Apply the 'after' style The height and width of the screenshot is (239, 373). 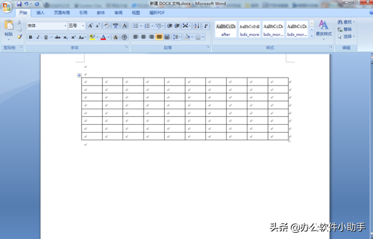click(x=226, y=29)
